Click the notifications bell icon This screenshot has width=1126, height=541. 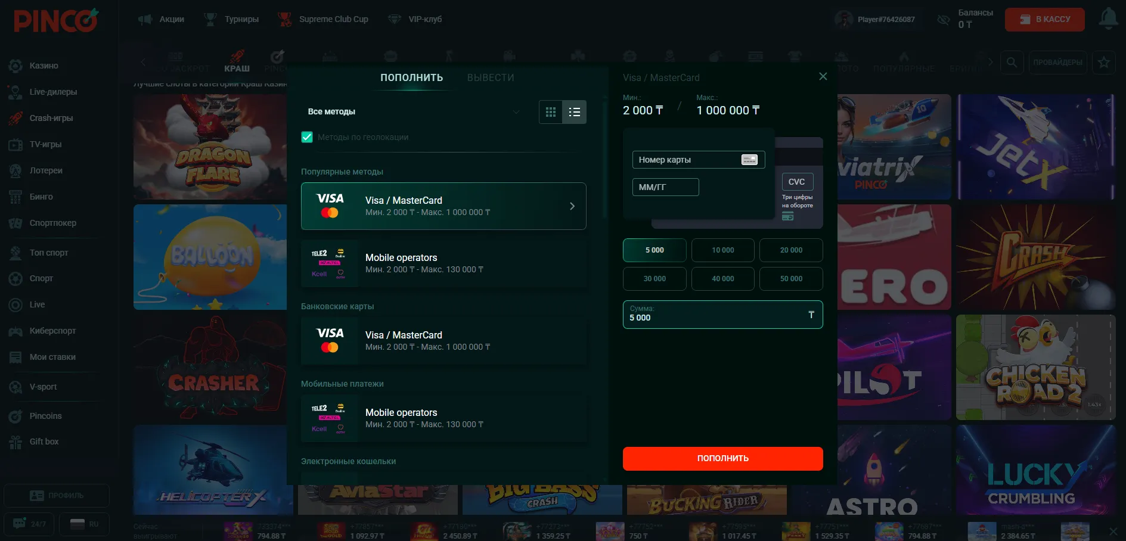[1108, 19]
